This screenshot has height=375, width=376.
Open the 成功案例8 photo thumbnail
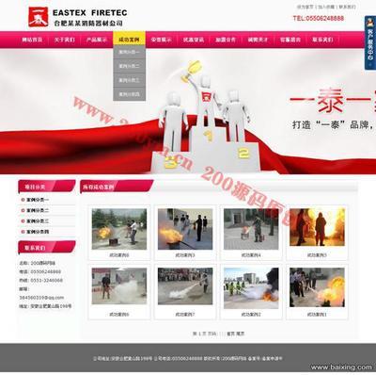point(119,229)
